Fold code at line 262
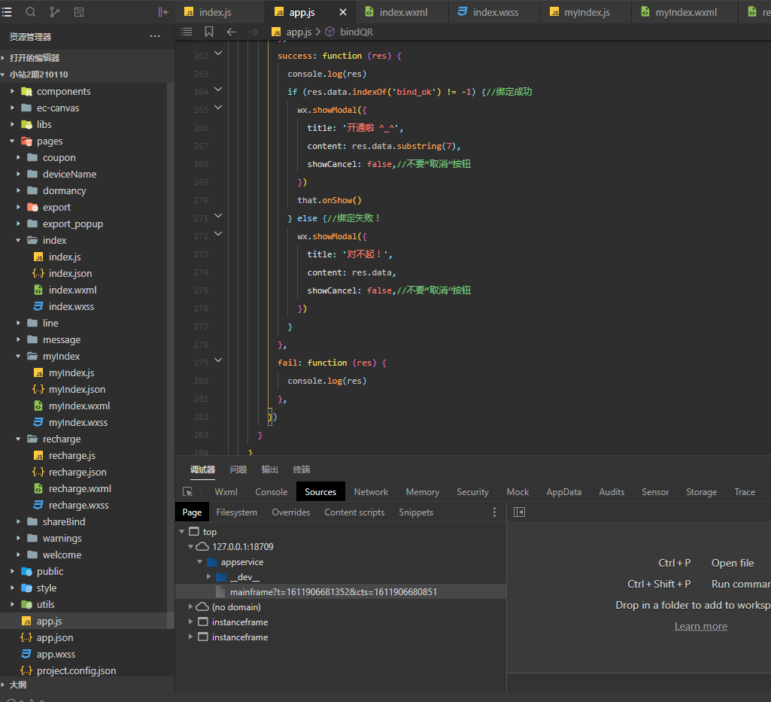Viewport: 771px width, 702px height. click(218, 53)
